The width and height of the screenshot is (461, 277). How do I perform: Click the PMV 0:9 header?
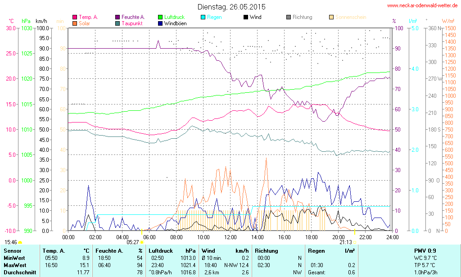[x=425, y=250]
